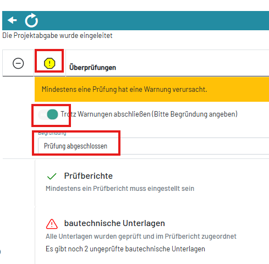Click the bautechnische Unterlagen heading
Viewport: 269px width, 264px height.
click(x=114, y=223)
